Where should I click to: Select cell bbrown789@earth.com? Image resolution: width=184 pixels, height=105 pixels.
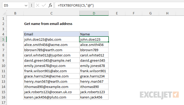[x=52, y=50]
